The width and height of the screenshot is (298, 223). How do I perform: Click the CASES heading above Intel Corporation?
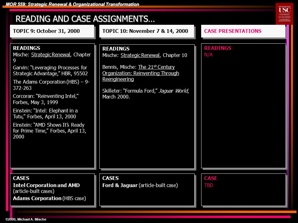tap(21, 178)
